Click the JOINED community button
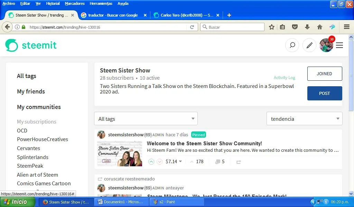 (x=324, y=73)
